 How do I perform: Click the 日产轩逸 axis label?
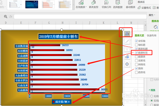tap(23, 66)
